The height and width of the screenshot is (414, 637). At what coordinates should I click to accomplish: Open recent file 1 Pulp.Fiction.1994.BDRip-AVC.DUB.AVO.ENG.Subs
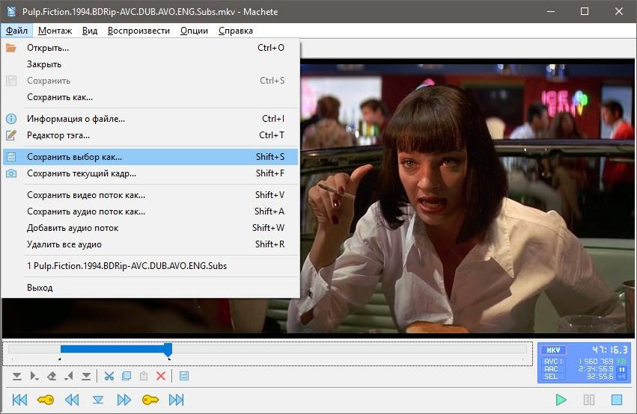click(x=150, y=266)
